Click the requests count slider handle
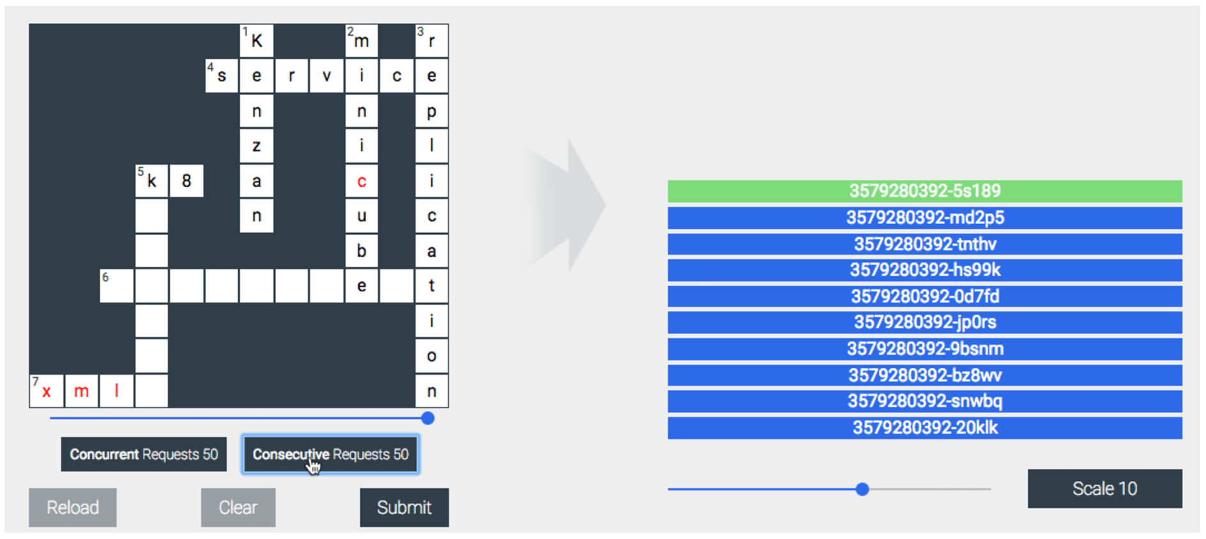1206x539 pixels. click(x=428, y=418)
